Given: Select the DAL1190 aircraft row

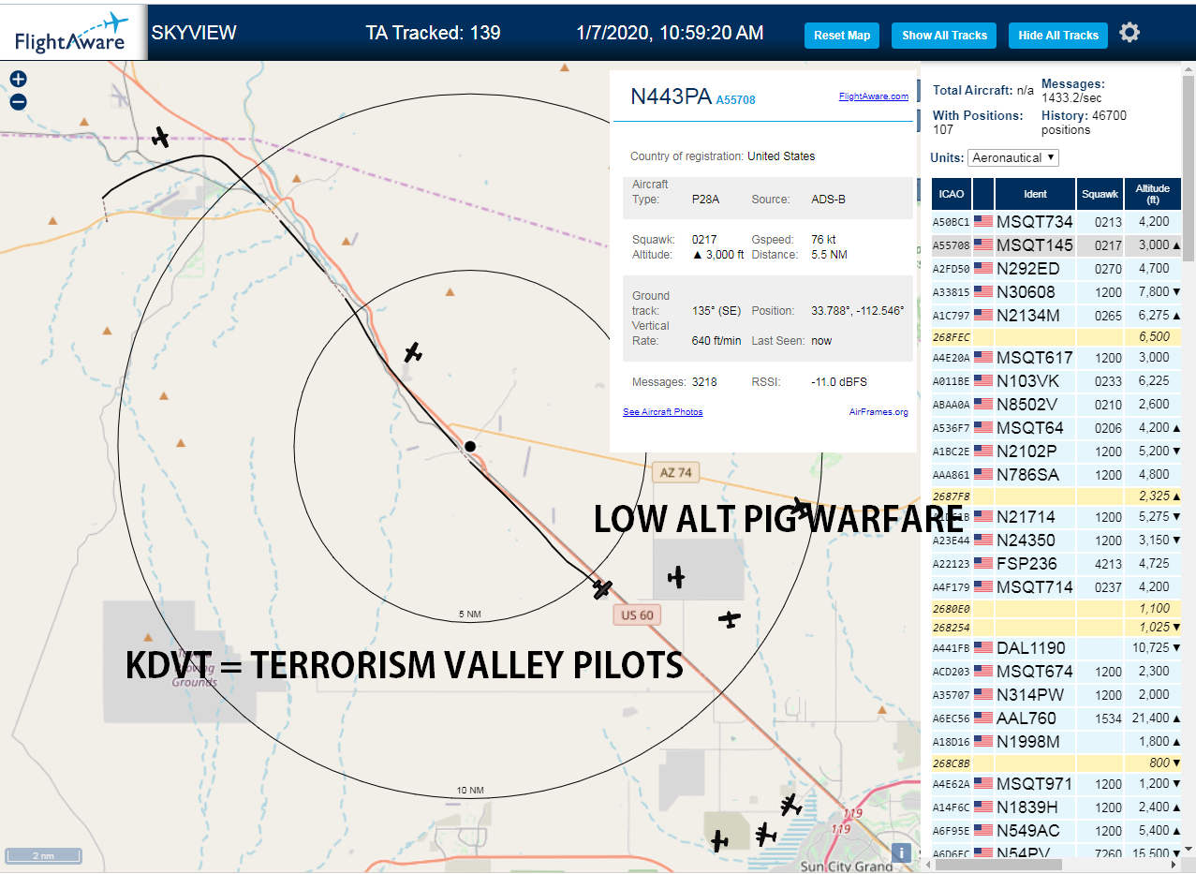Looking at the screenshot, I should [1056, 648].
